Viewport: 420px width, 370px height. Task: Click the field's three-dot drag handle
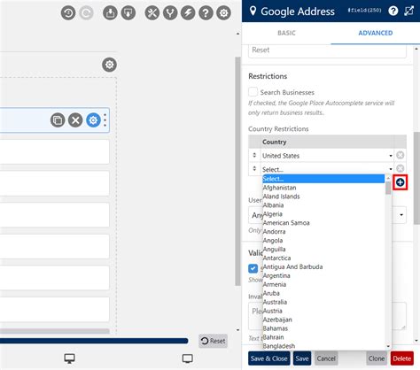coord(105,120)
